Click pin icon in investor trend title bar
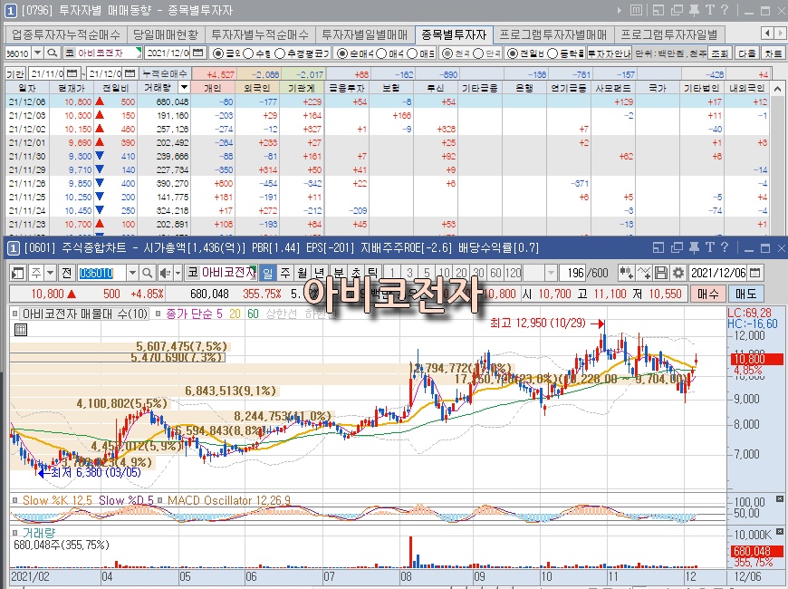The height and width of the screenshot is (589, 788). click(x=694, y=10)
